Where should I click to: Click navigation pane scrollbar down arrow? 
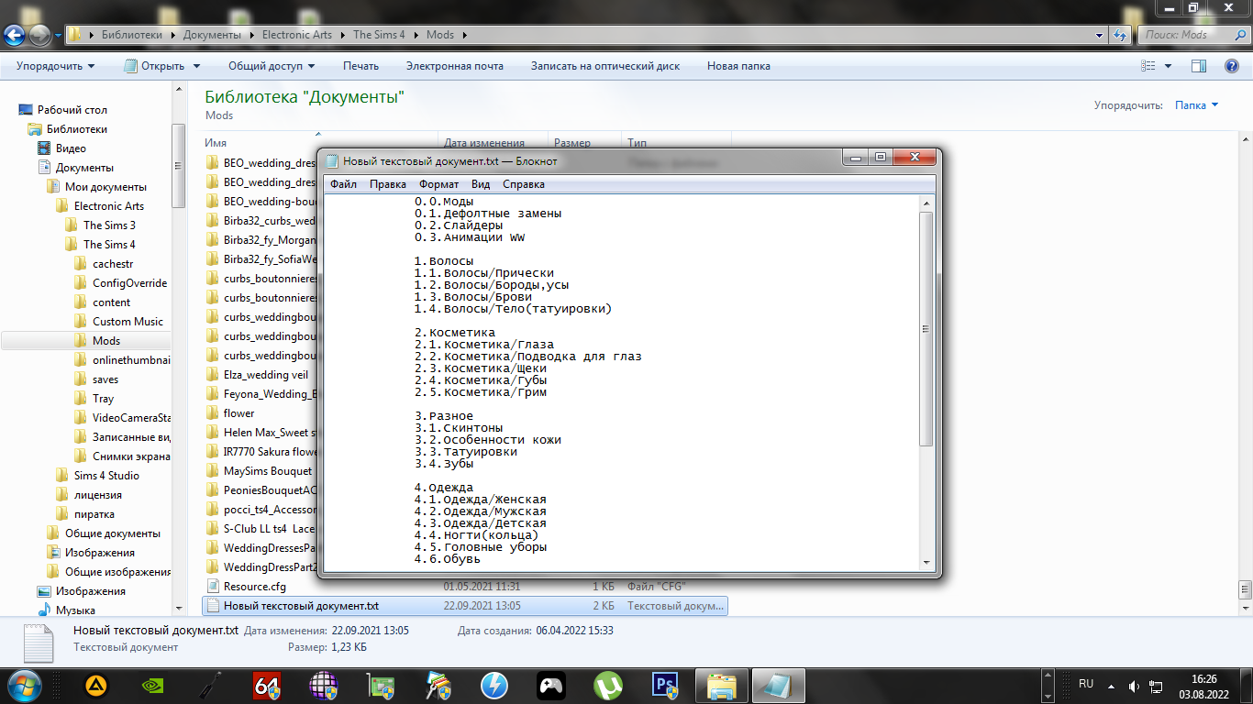pos(179,607)
